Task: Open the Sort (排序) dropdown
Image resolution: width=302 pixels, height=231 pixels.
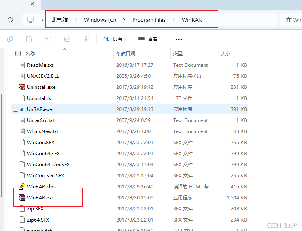Action: (x=115, y=39)
